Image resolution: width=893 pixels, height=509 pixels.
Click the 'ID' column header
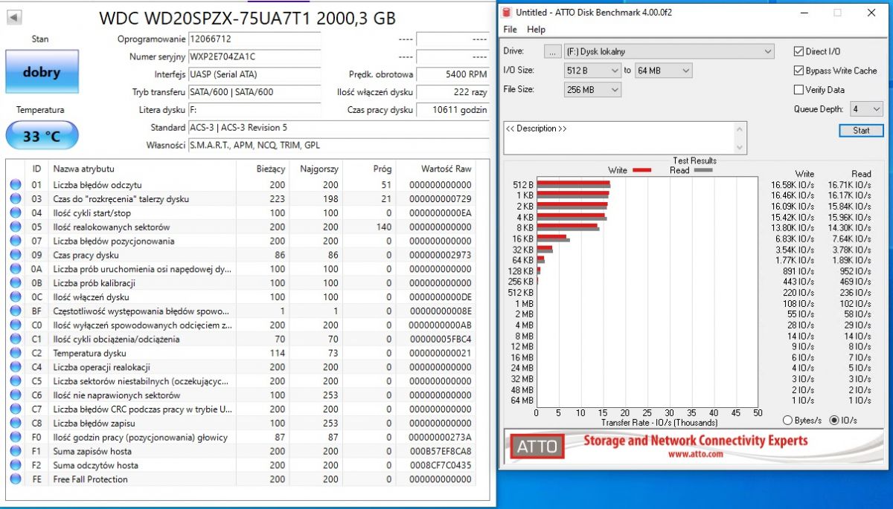(36, 169)
